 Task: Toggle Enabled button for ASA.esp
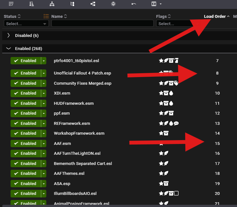pyautogui.click(x=26, y=183)
